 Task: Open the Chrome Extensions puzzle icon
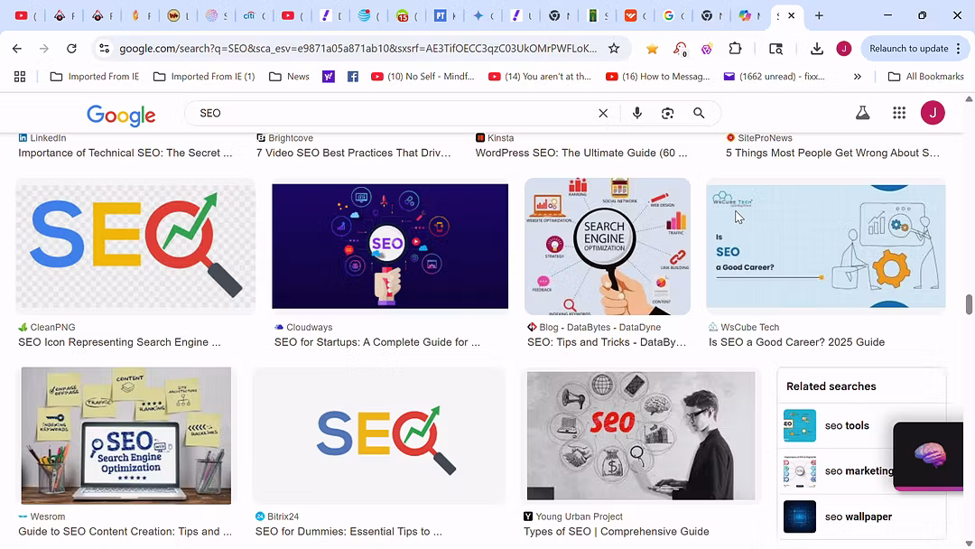point(735,49)
